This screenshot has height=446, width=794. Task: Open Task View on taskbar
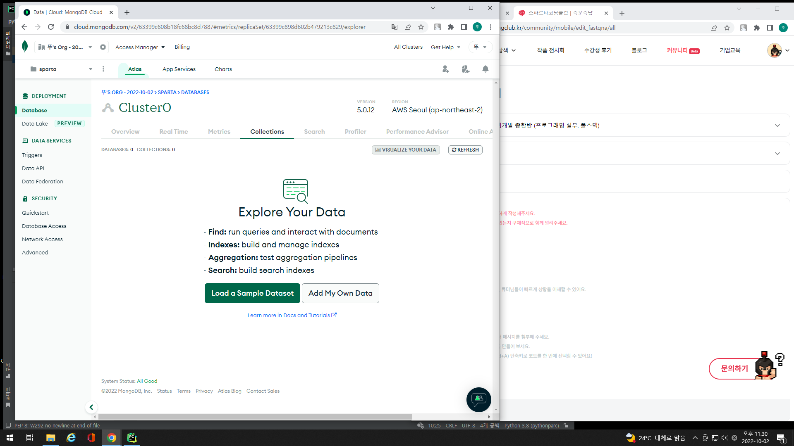[30, 438]
